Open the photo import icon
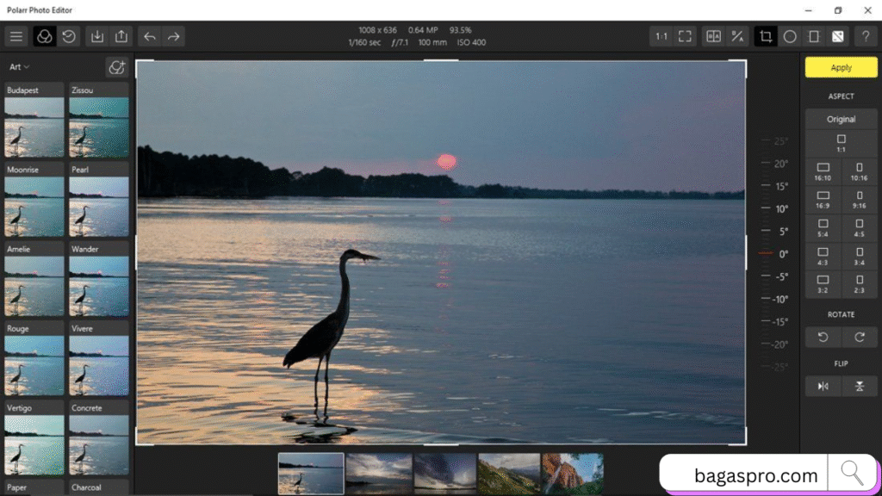This screenshot has height=496, width=882. pos(97,36)
